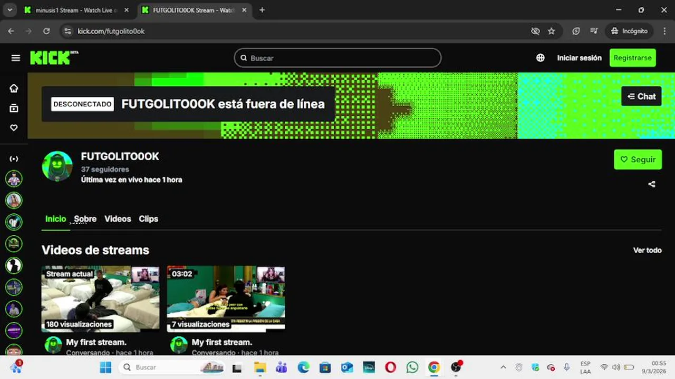Open the Windows Start menu
The height and width of the screenshot is (379, 675).
[x=105, y=367]
